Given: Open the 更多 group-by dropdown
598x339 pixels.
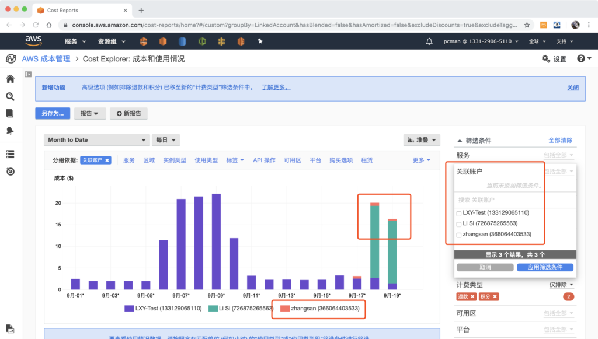Looking at the screenshot, I should coord(422,160).
